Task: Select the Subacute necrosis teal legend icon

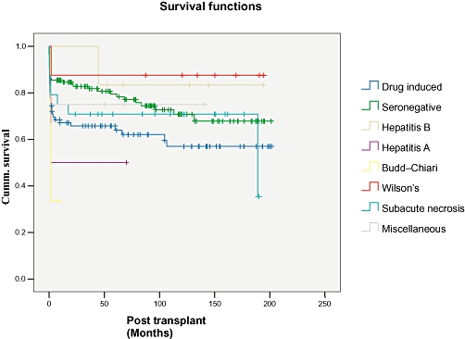Action: [370, 207]
